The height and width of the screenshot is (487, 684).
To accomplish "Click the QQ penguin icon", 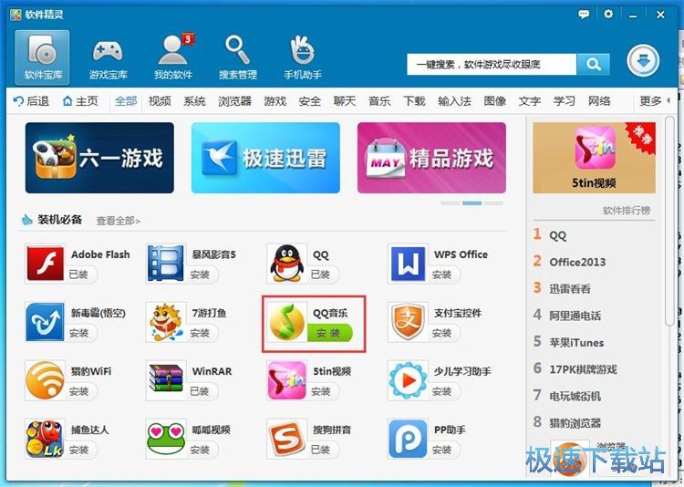I will tap(286, 264).
